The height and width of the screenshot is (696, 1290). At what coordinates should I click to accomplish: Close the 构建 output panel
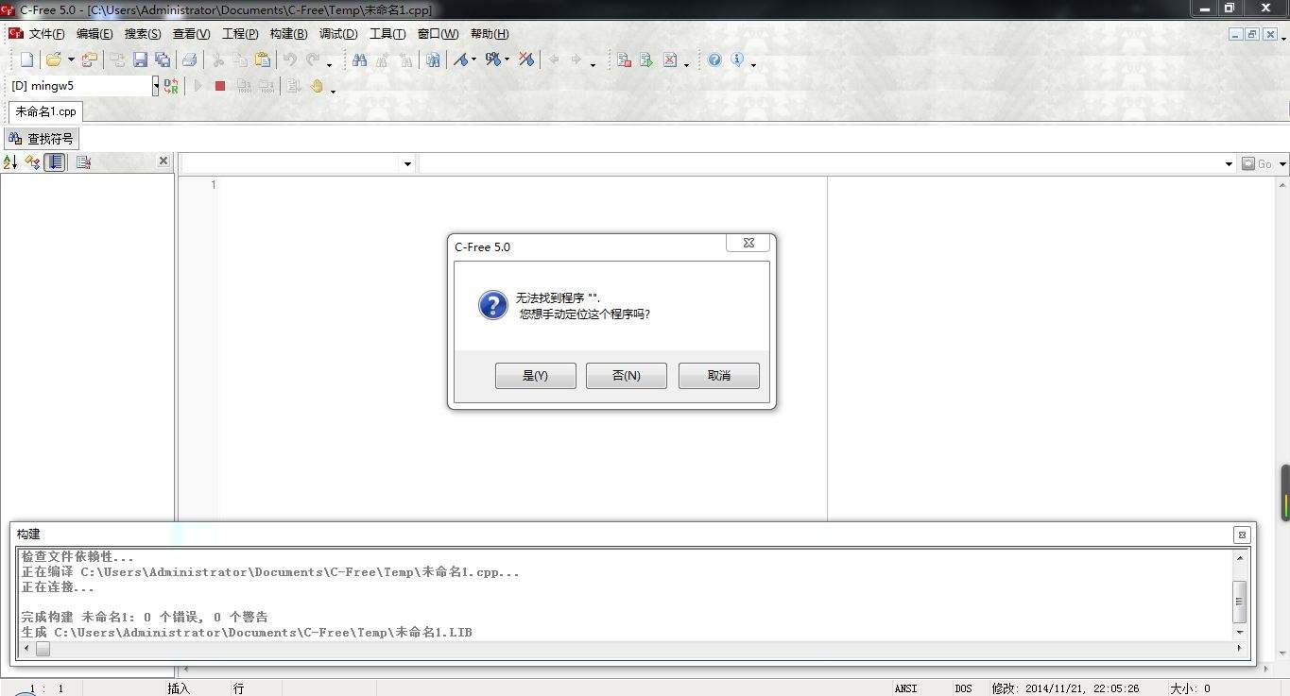tap(1242, 535)
